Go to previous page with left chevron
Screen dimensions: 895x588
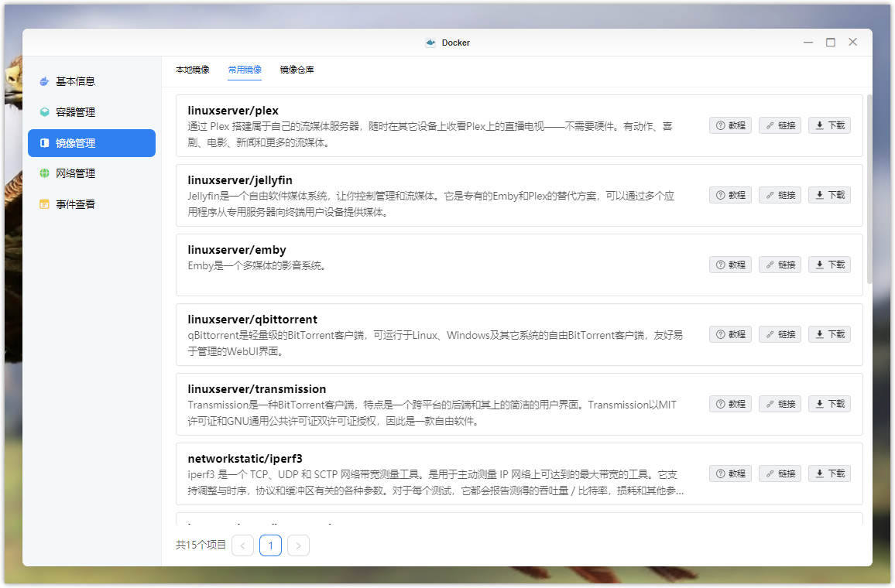pyautogui.click(x=242, y=545)
